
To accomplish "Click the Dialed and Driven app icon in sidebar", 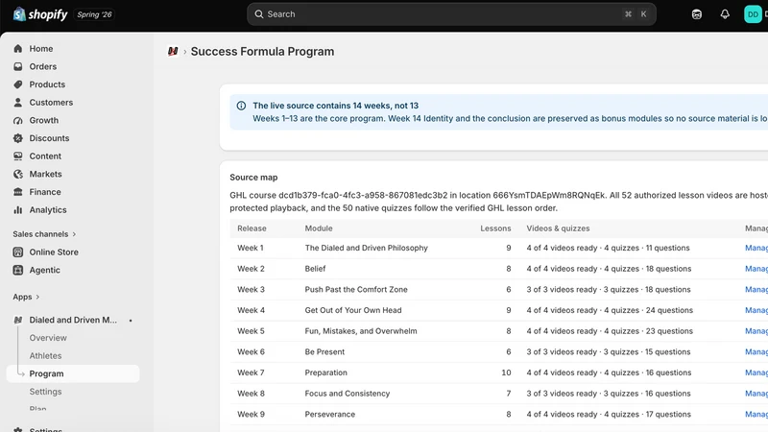I will coord(18,320).
